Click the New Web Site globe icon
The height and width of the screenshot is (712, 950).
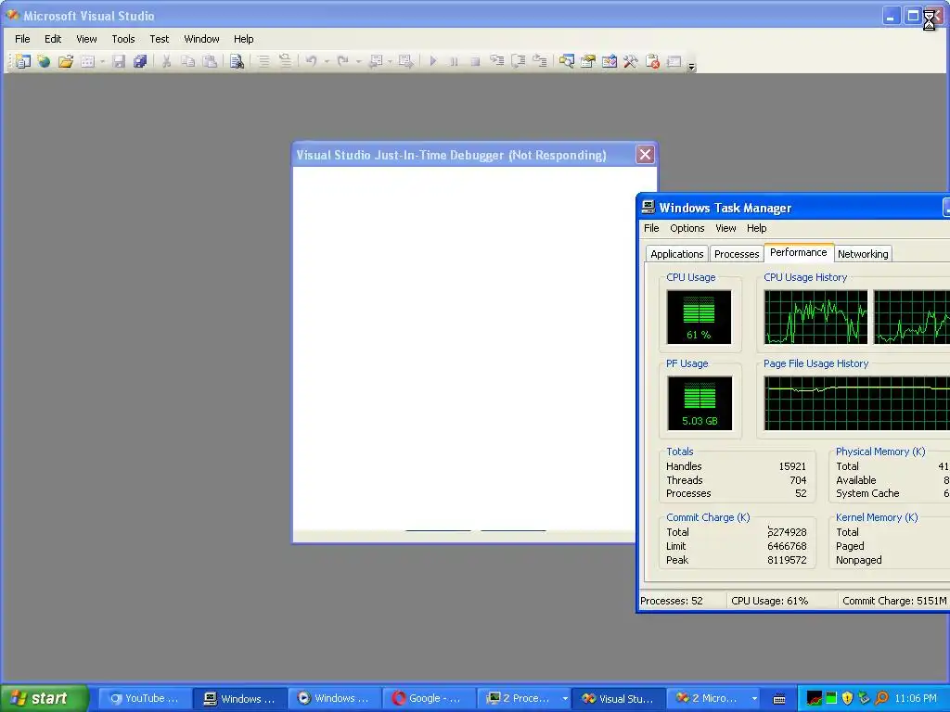(44, 61)
